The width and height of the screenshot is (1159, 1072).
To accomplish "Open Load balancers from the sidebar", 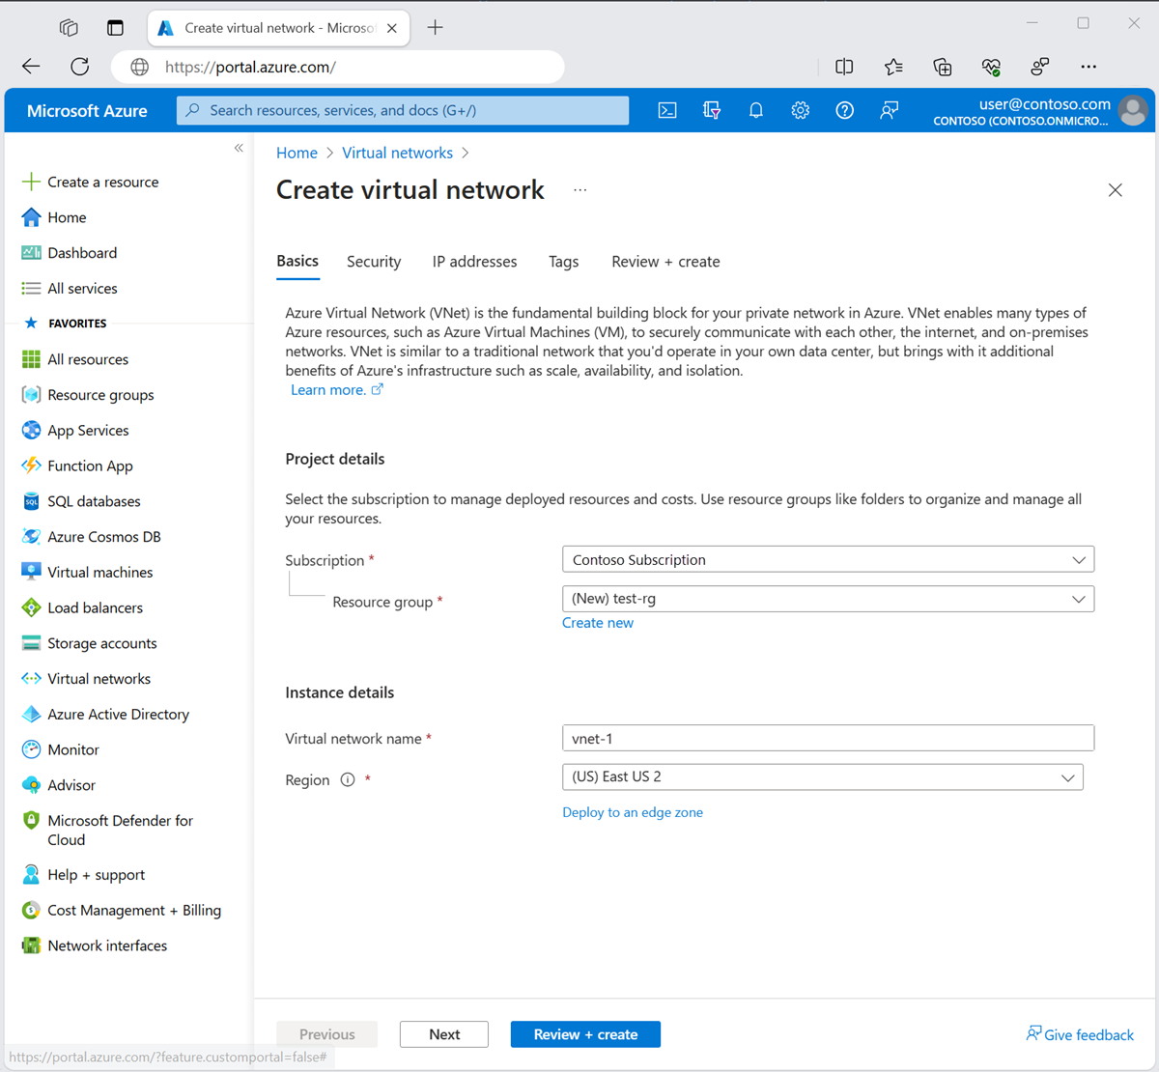I will tap(96, 607).
